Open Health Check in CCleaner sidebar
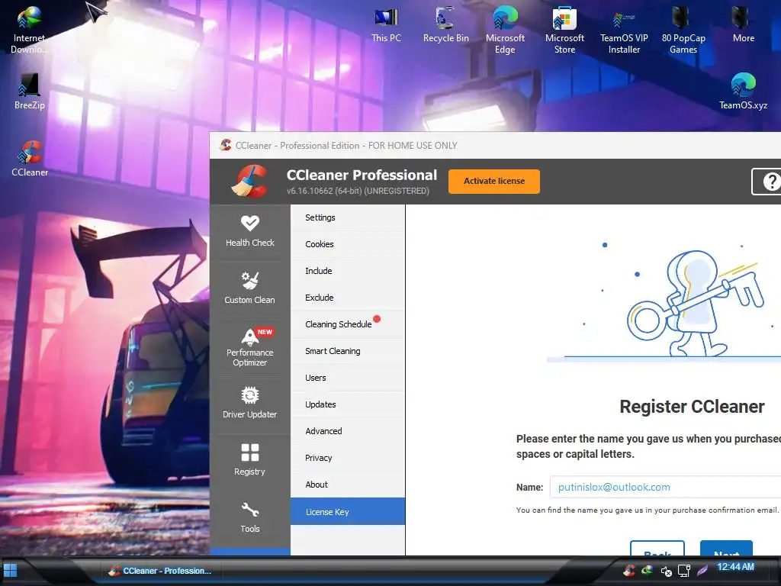The width and height of the screenshot is (781, 586). (249, 231)
